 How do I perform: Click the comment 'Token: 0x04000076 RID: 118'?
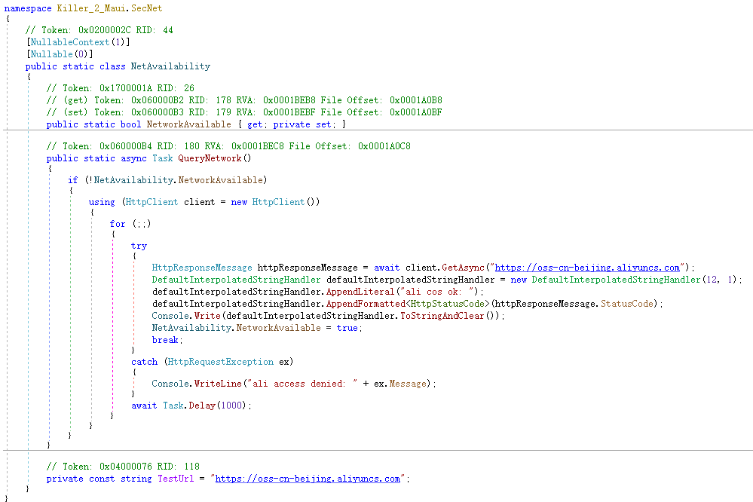pos(123,467)
